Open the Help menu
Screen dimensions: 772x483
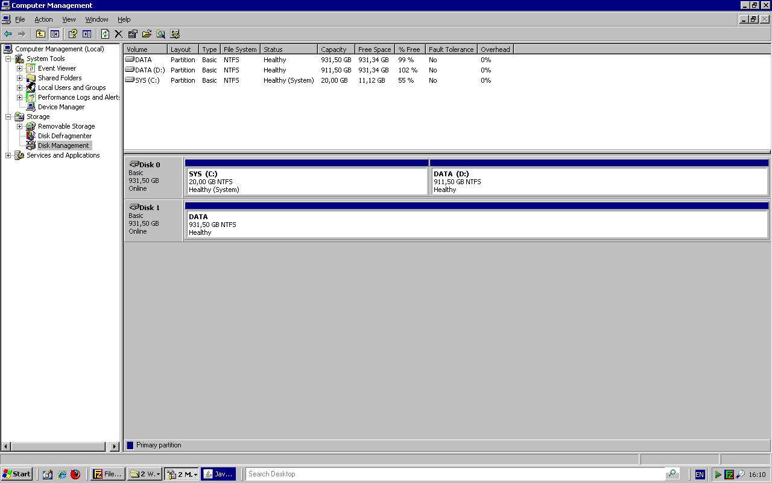(x=124, y=19)
